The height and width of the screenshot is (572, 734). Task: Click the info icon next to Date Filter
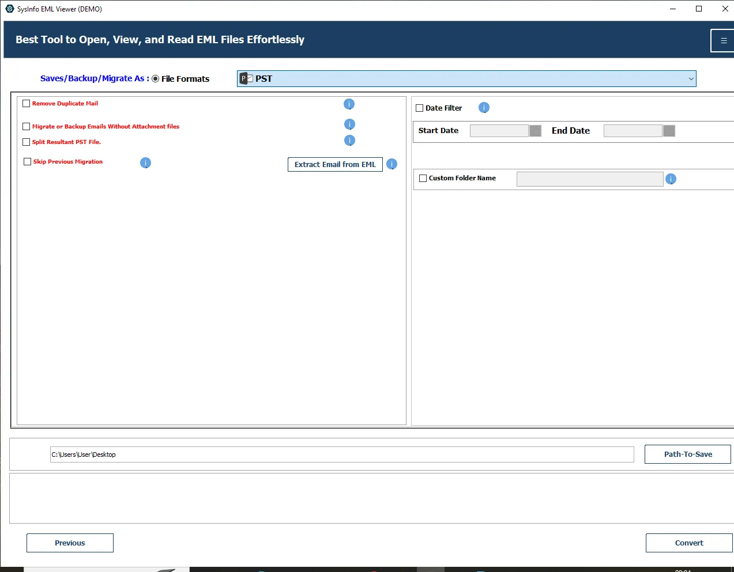484,108
